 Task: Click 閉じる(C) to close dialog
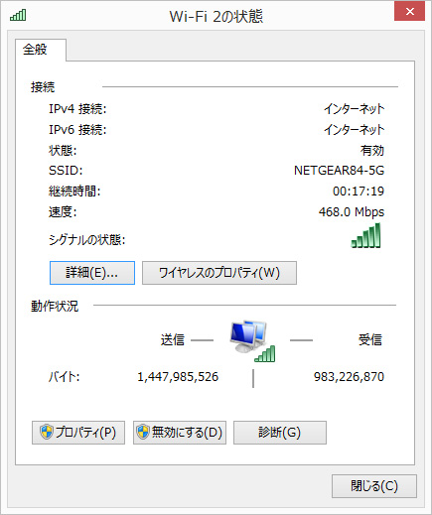(374, 486)
